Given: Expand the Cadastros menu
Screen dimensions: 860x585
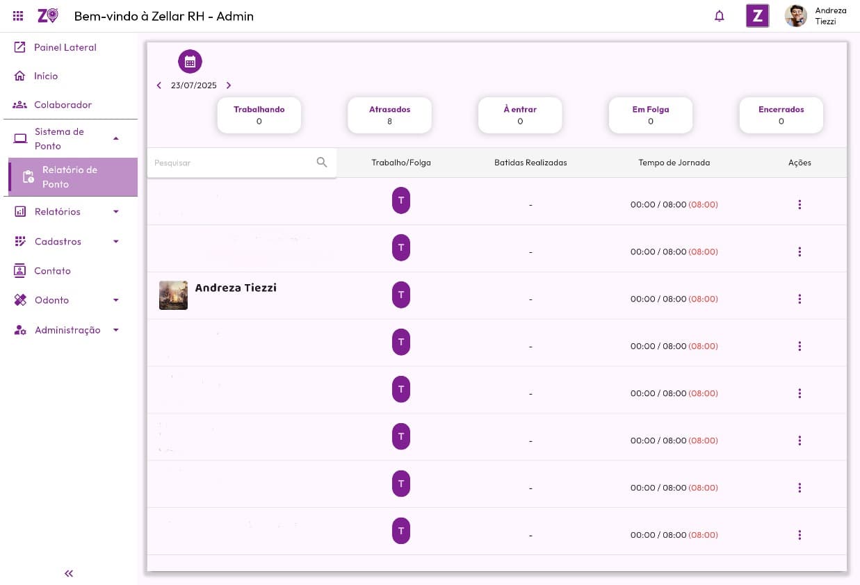Looking at the screenshot, I should [x=116, y=242].
